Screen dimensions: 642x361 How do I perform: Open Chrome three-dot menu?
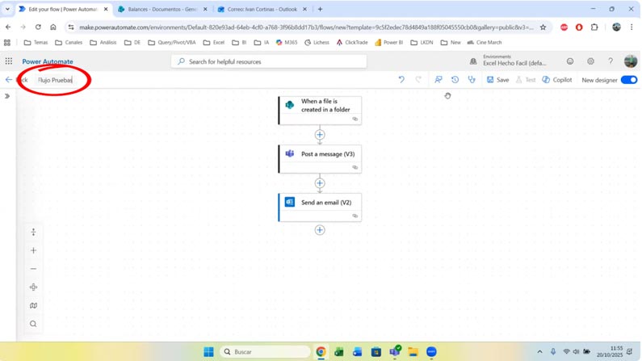pyautogui.click(x=632, y=27)
